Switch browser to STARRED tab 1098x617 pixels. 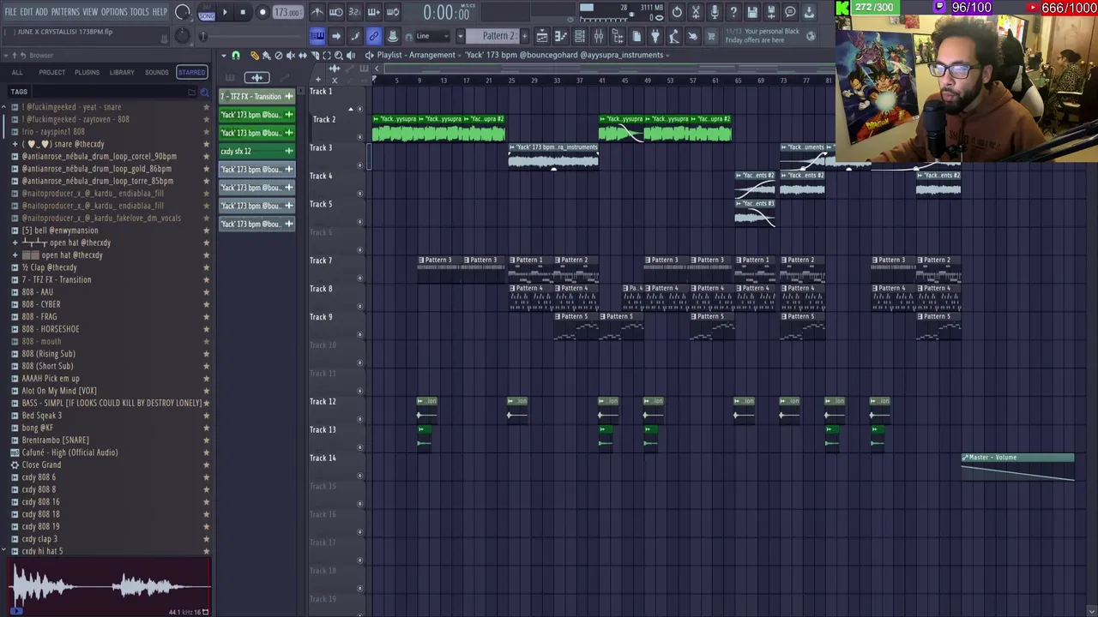tap(191, 73)
